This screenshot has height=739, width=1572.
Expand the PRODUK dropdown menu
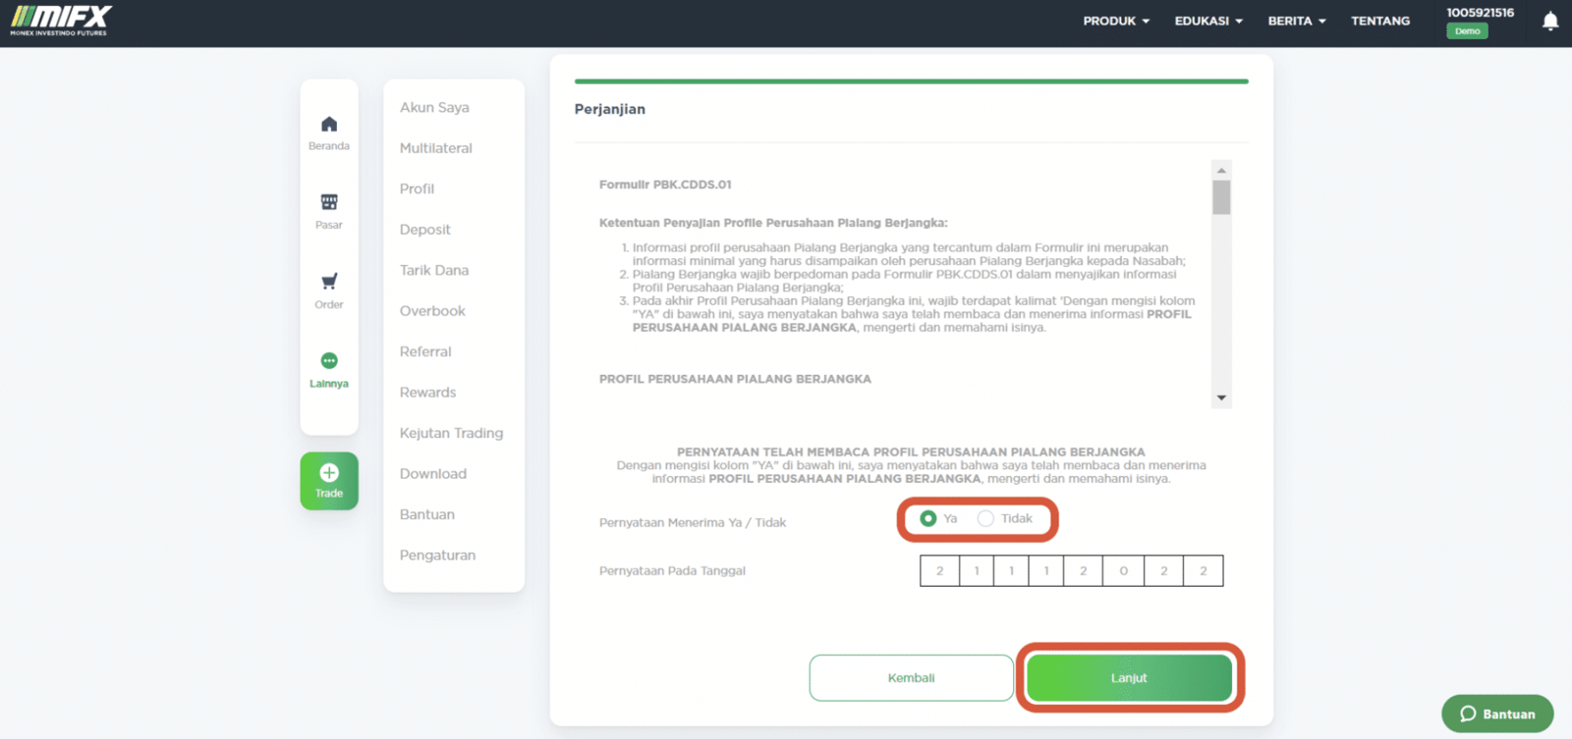[1116, 21]
